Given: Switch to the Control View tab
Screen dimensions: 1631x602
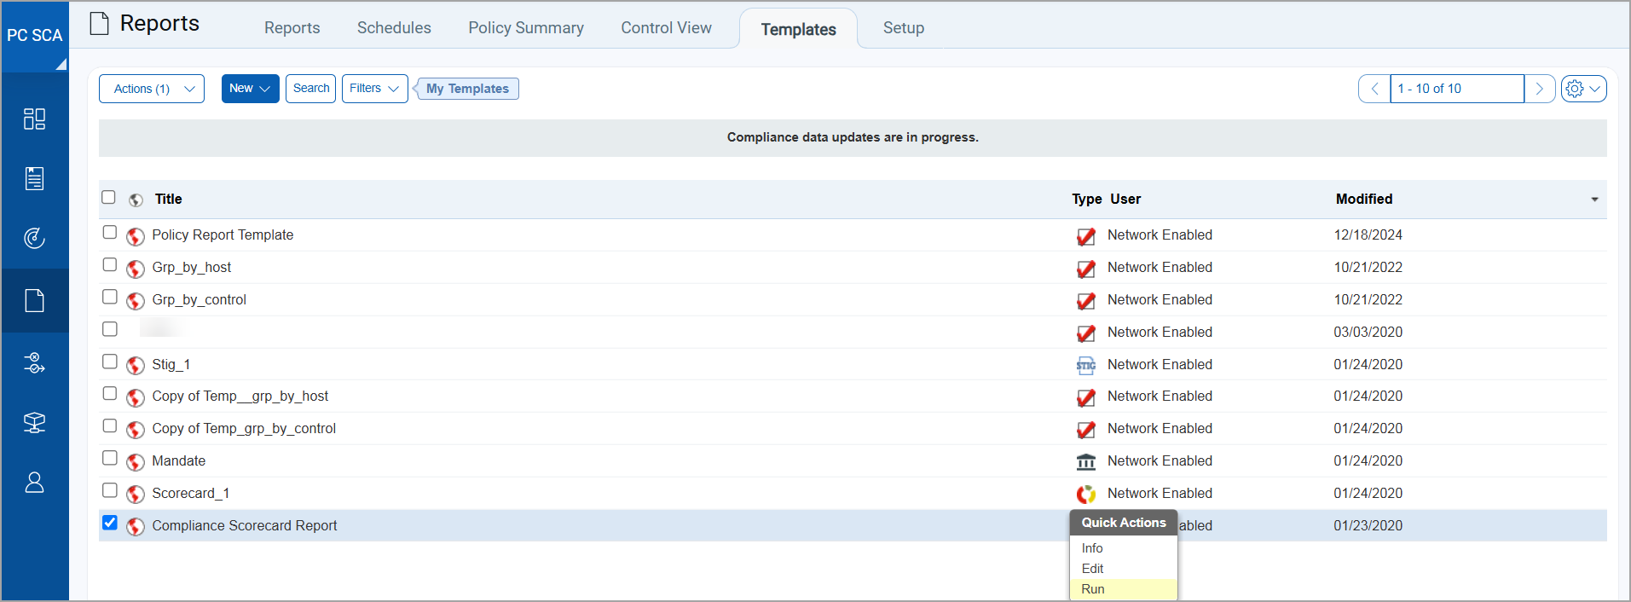Looking at the screenshot, I should pos(666,28).
